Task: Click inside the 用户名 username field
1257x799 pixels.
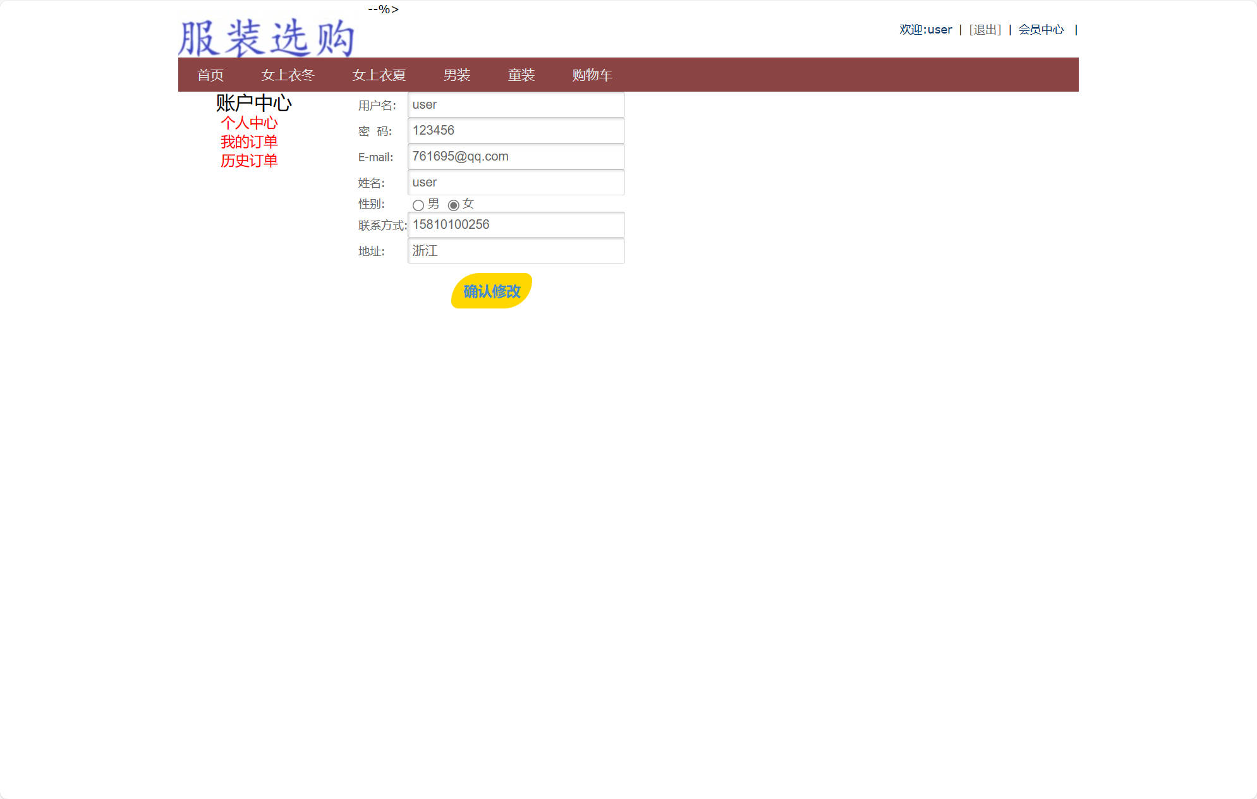Action: click(x=515, y=104)
